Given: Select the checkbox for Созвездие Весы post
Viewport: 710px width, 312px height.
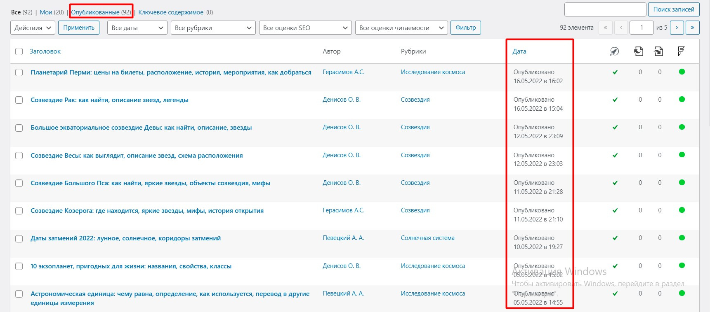Looking at the screenshot, I should 19,156.
